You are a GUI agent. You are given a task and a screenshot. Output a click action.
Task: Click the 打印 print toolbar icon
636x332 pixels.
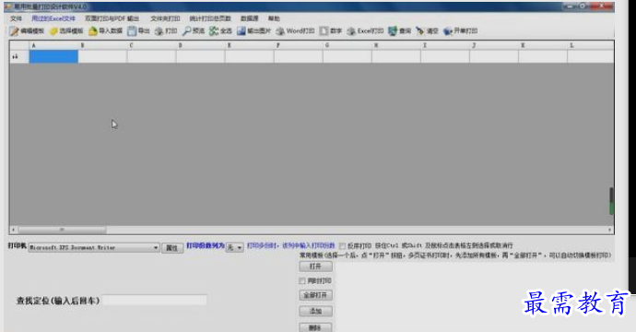click(x=159, y=31)
